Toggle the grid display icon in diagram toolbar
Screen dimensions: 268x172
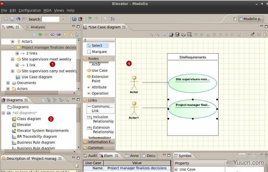click(x=259, y=35)
